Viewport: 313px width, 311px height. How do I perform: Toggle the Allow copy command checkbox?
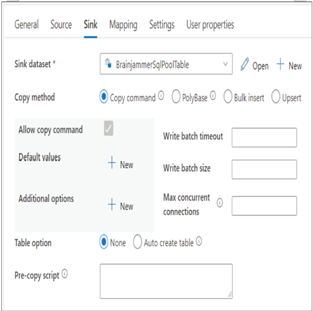108,128
